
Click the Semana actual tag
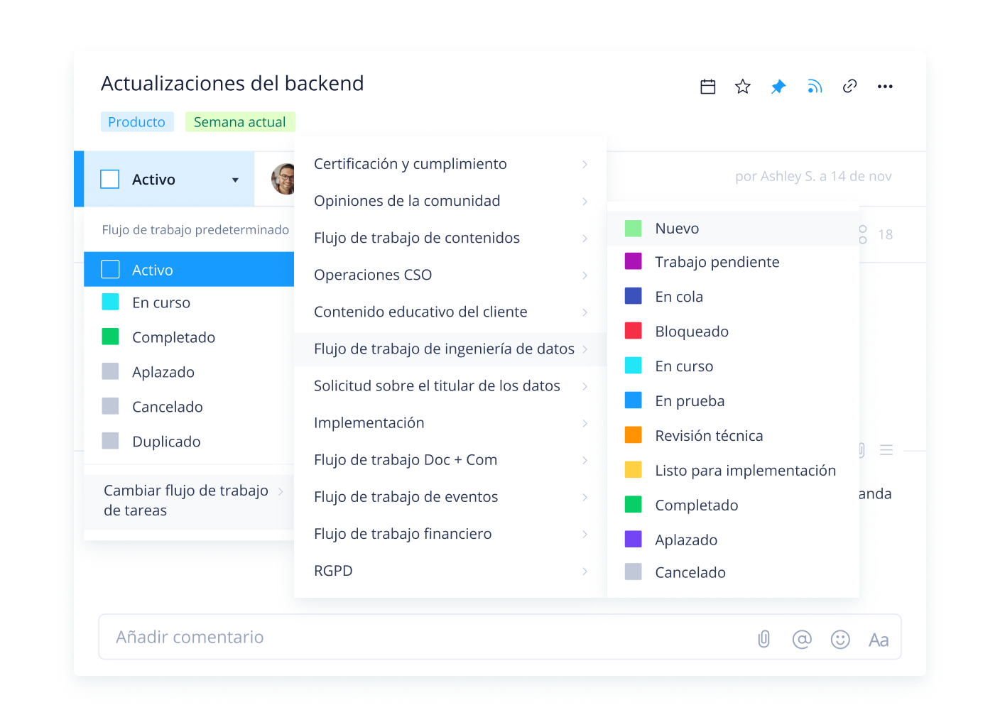point(239,122)
